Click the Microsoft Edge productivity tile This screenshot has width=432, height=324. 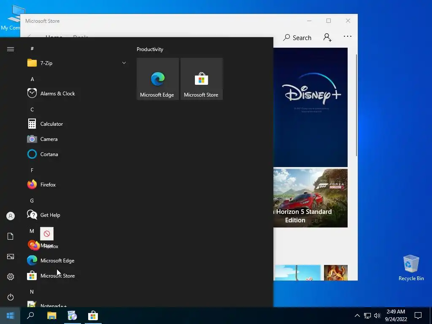click(x=158, y=79)
